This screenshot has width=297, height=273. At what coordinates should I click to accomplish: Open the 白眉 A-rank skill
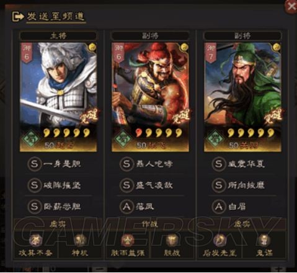(x=229, y=207)
